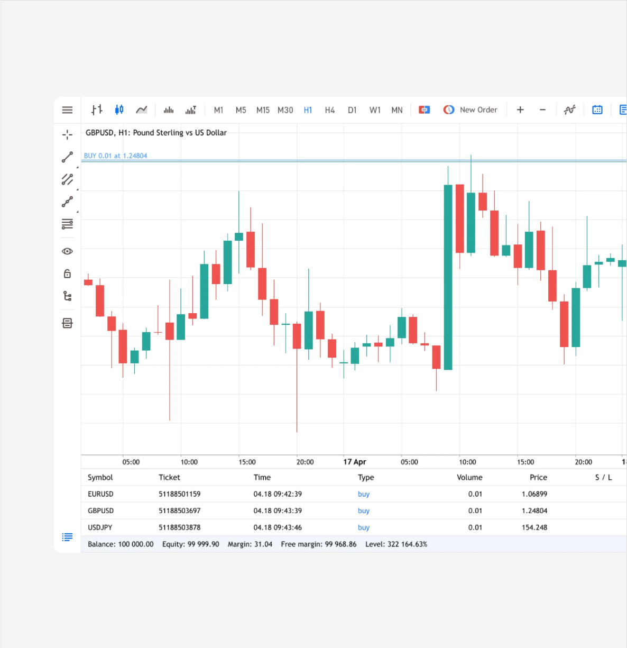627x648 pixels.
Task: Open the one-click trading panel
Action: click(424, 109)
